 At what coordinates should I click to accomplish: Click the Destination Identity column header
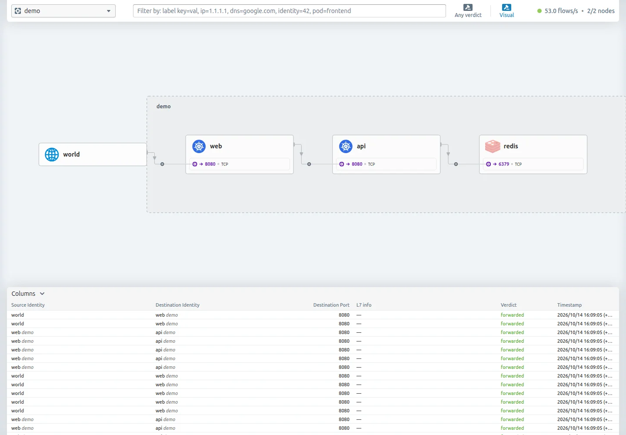coord(177,305)
